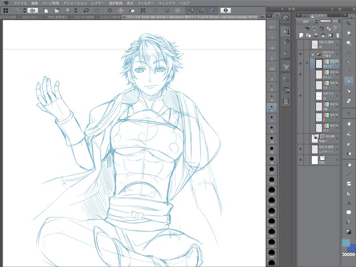Click the Redo arrow in toolbar
The image size is (356, 267).
tap(97, 10)
